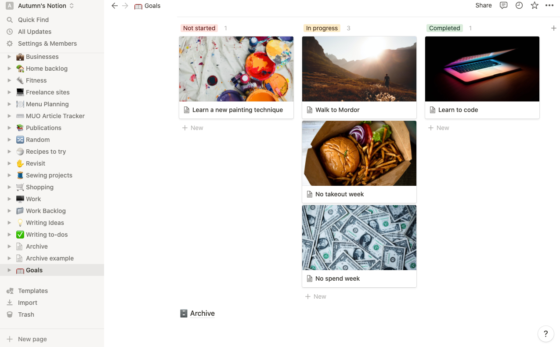Click the Share button
560x347 pixels.
[484, 6]
